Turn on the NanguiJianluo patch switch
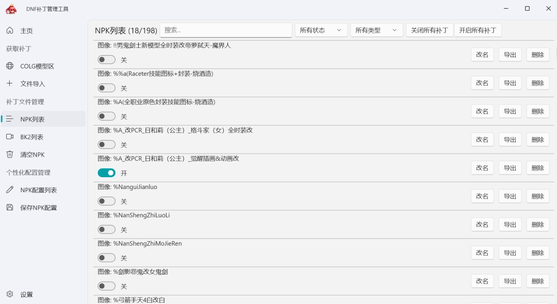 click(106, 201)
